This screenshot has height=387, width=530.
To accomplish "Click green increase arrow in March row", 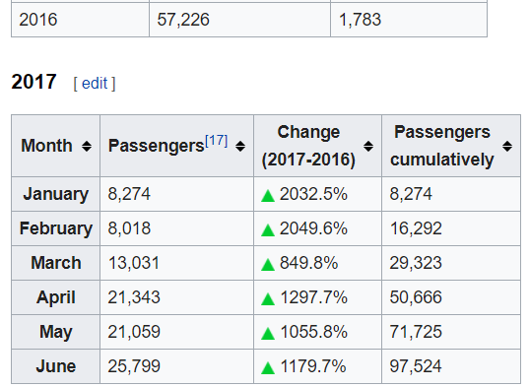I will click(x=268, y=265).
